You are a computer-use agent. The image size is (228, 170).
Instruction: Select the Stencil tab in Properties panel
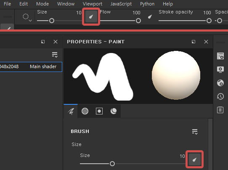coord(99,111)
